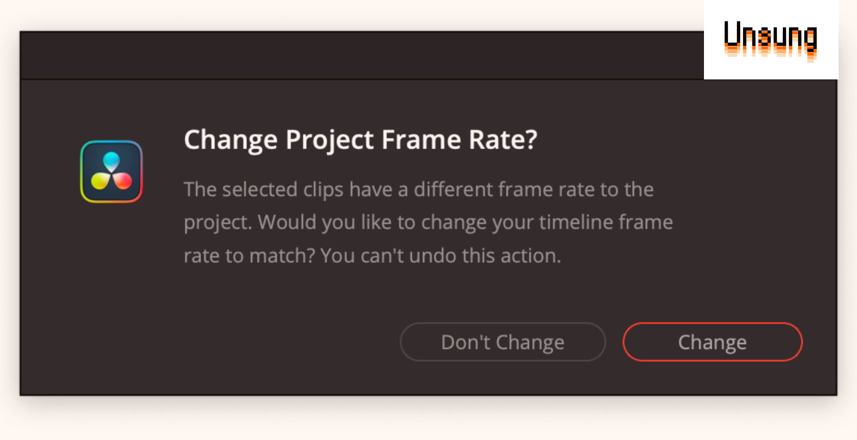Click the cyan droplet in the Resolve icon
Screen dimensions: 857x440
tap(111, 161)
